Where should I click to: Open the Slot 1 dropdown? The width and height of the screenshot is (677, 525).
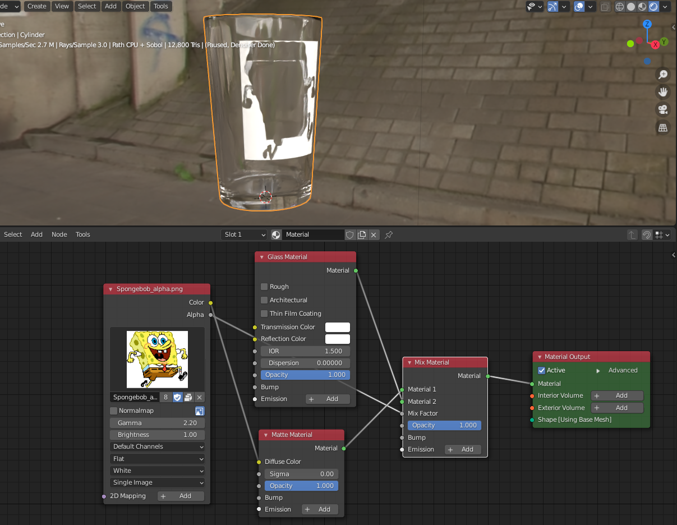[244, 234]
